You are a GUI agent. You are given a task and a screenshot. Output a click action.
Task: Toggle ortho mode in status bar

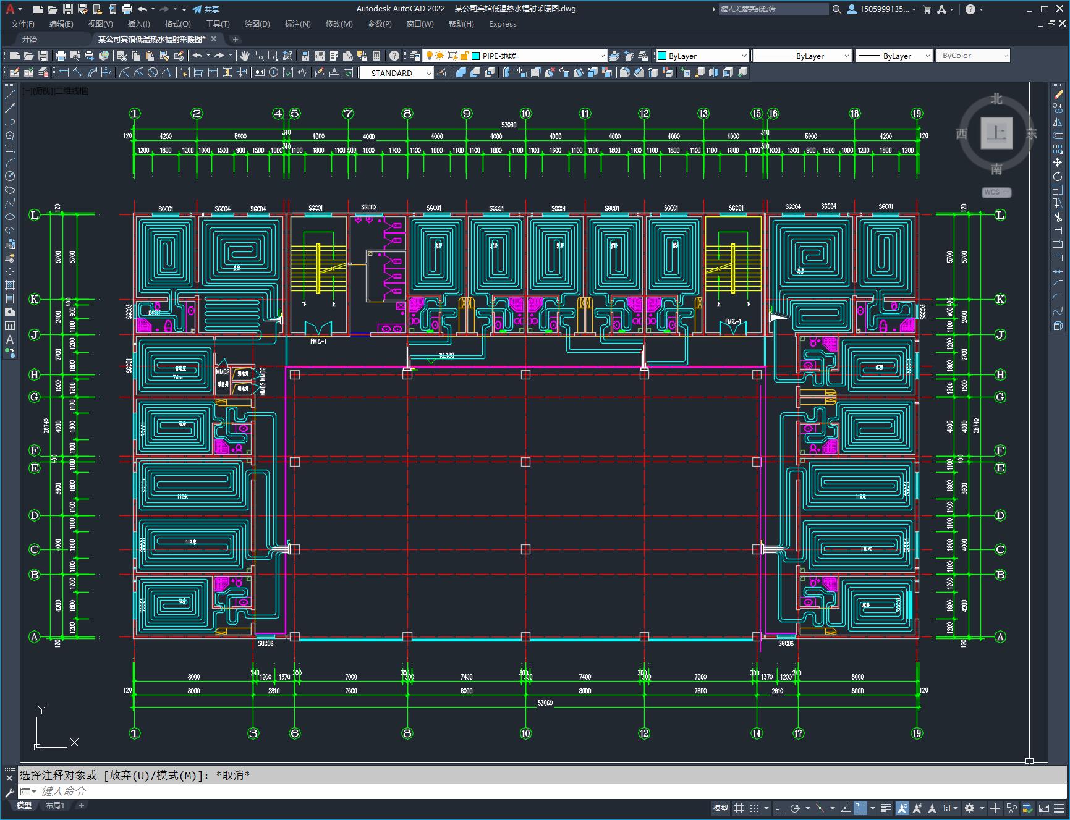780,808
